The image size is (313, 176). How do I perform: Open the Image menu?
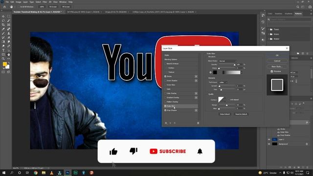(19, 2)
